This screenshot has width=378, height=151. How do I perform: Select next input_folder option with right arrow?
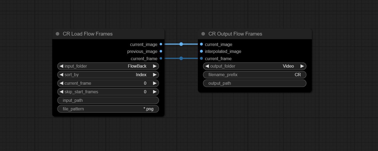pos(155,66)
